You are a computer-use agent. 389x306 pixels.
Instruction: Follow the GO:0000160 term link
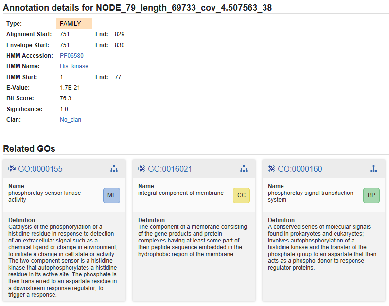click(x=300, y=169)
